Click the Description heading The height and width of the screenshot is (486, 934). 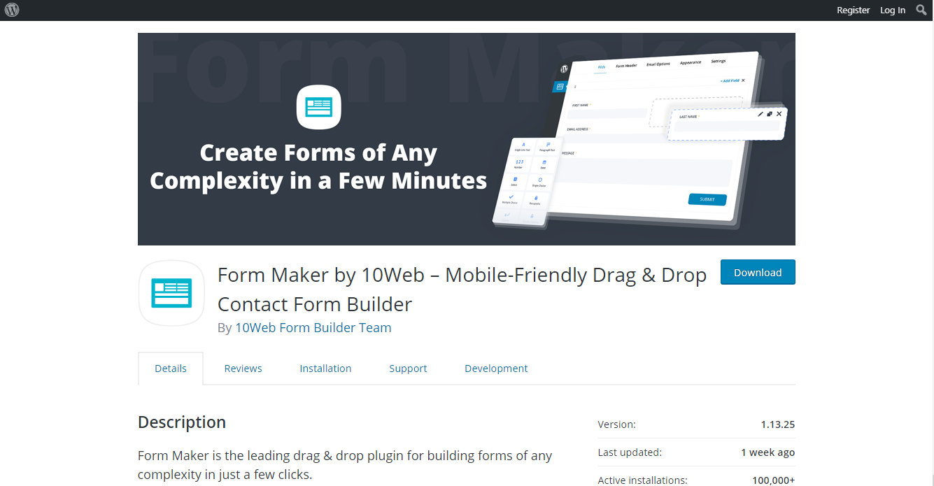click(182, 422)
